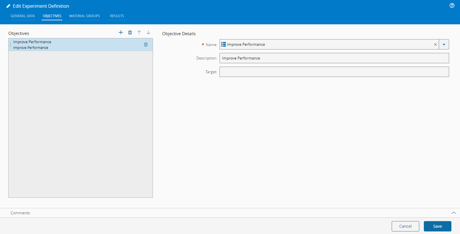Viewport: 460px width, 234px height.
Task: Switch to the General Data tab
Action: [x=23, y=16]
